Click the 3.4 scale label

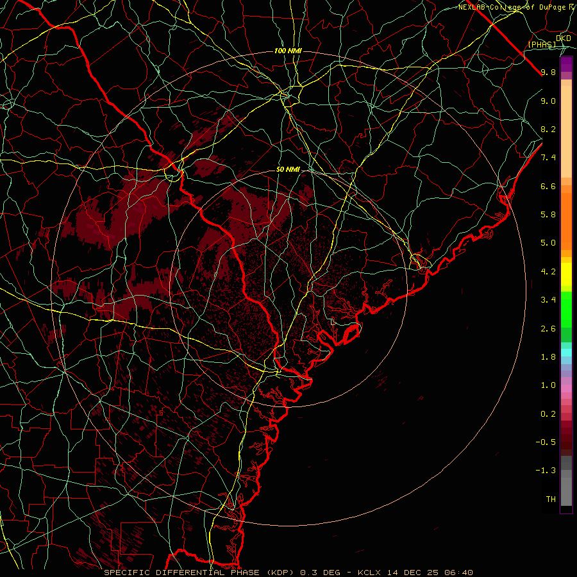(x=548, y=300)
